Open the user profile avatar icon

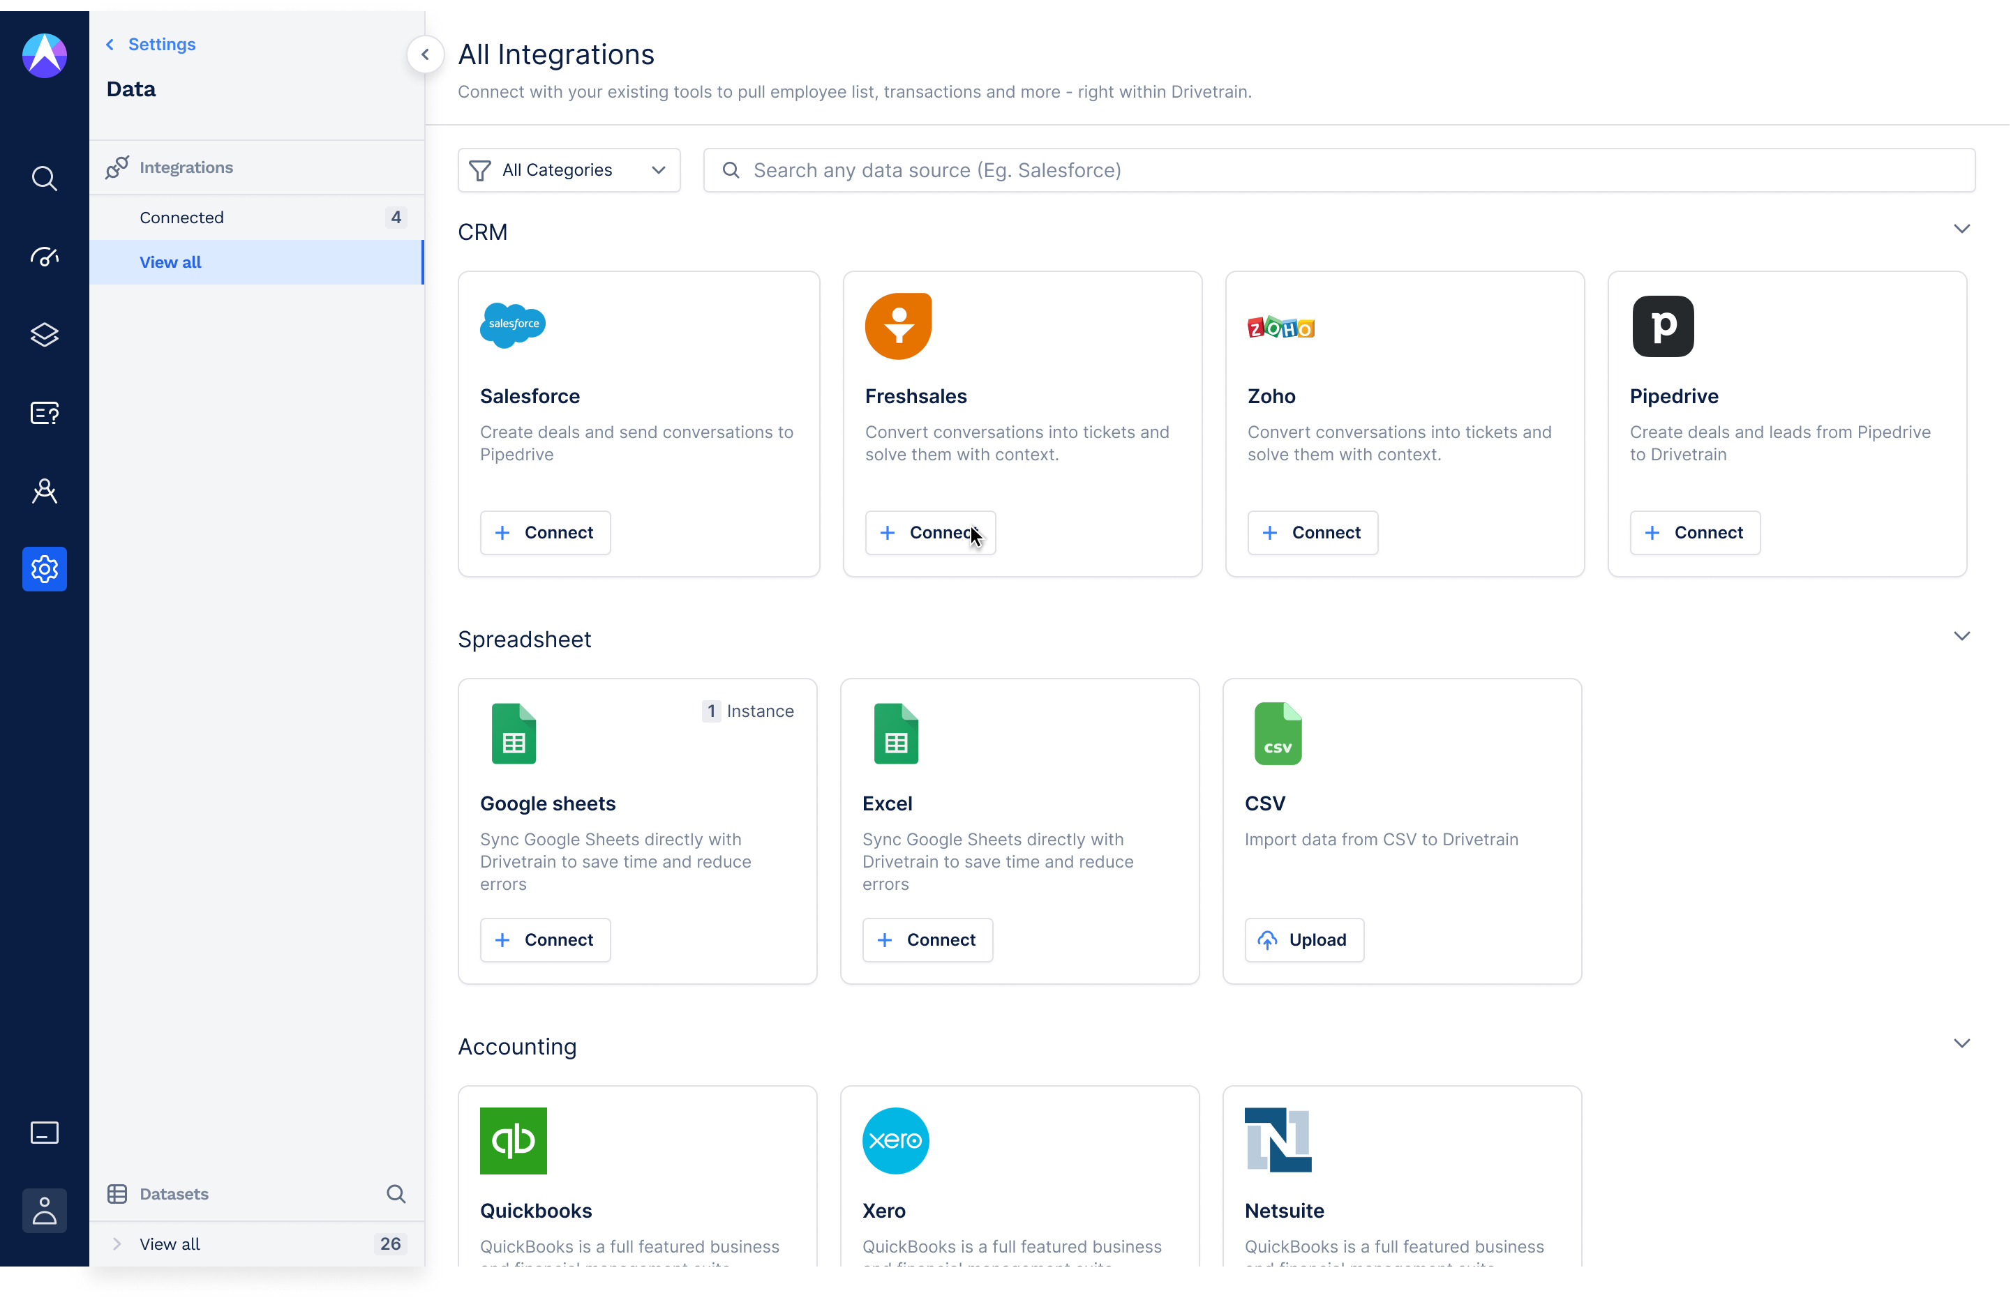pyautogui.click(x=44, y=1211)
